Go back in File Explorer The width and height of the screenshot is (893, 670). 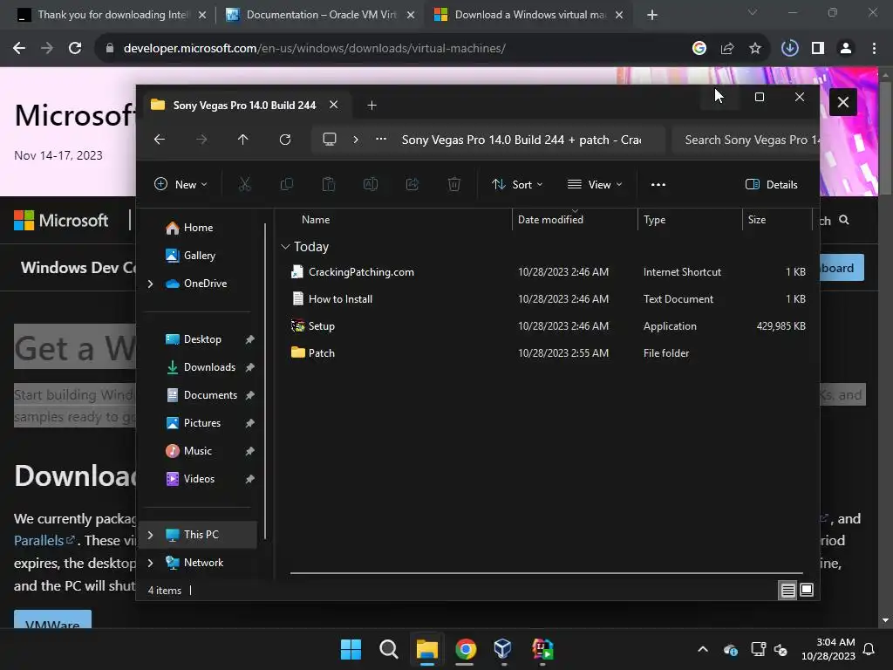pyautogui.click(x=160, y=140)
